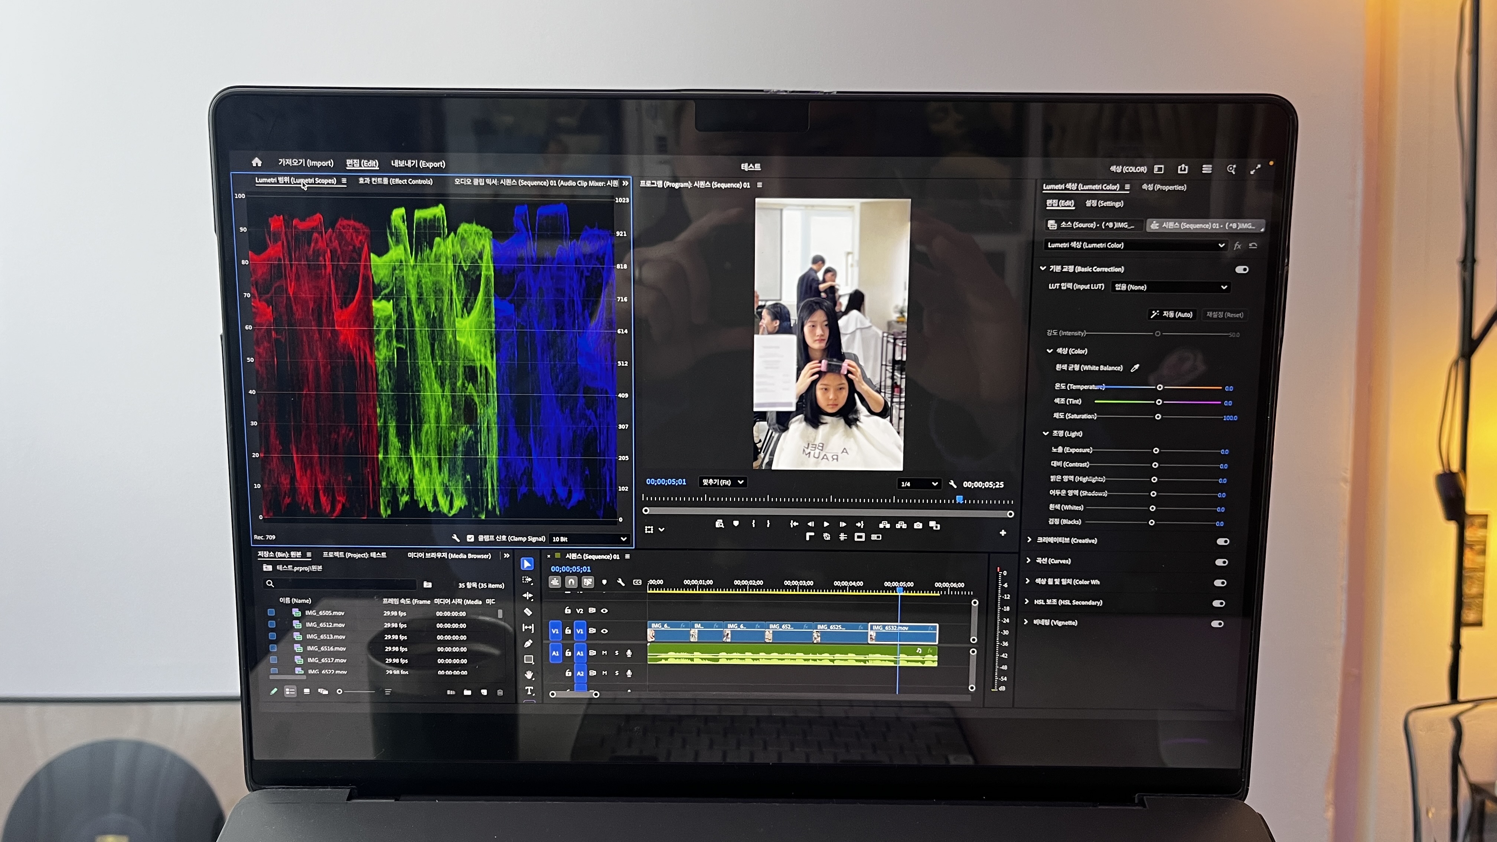Click the Export Frame camera icon
The image size is (1497, 842).
918,525
